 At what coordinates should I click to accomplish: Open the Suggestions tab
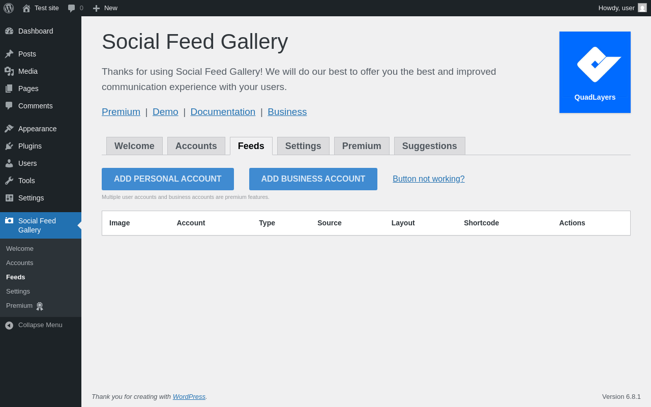(429, 146)
